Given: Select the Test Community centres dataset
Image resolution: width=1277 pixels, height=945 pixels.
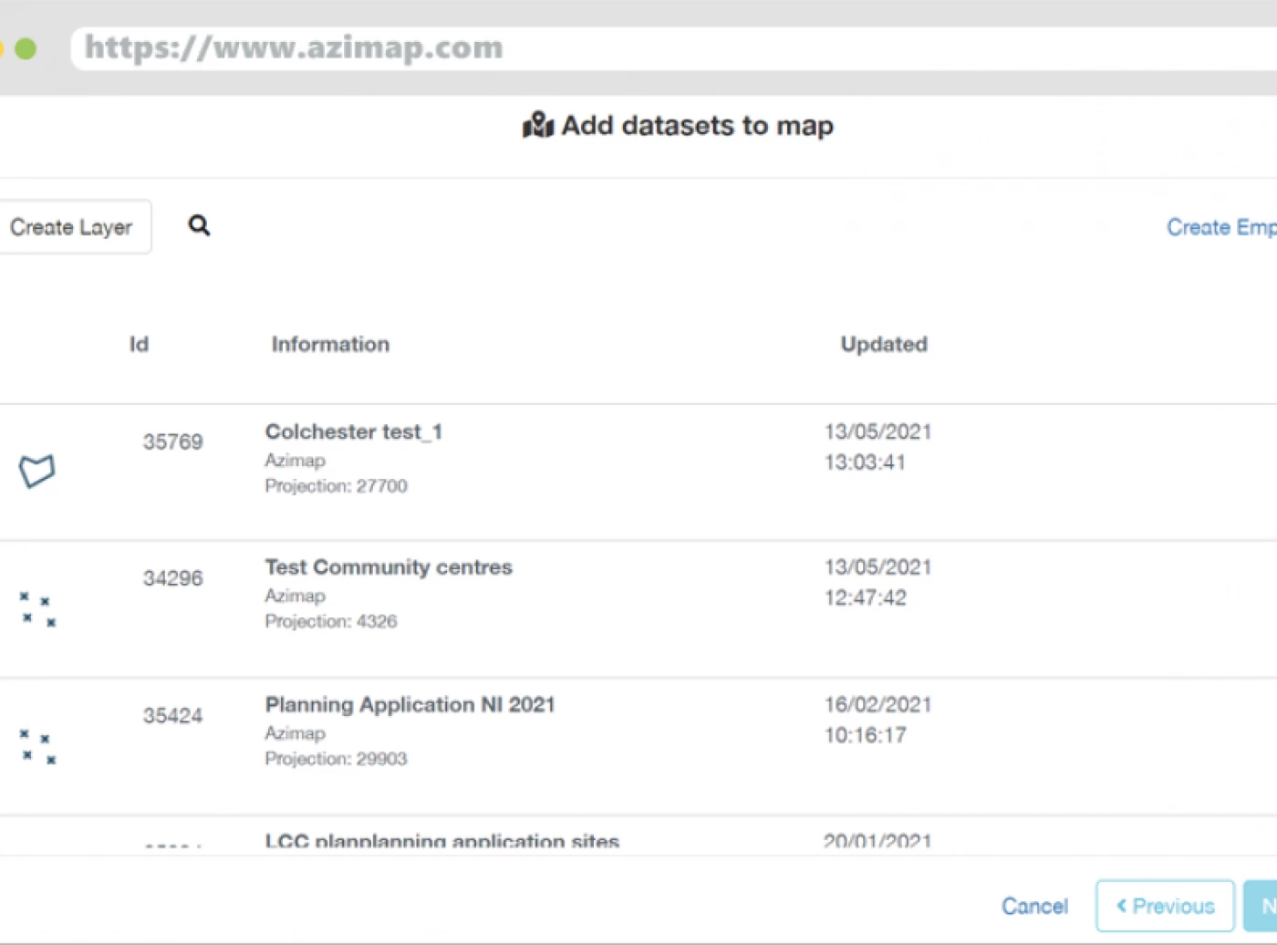Looking at the screenshot, I should [389, 567].
